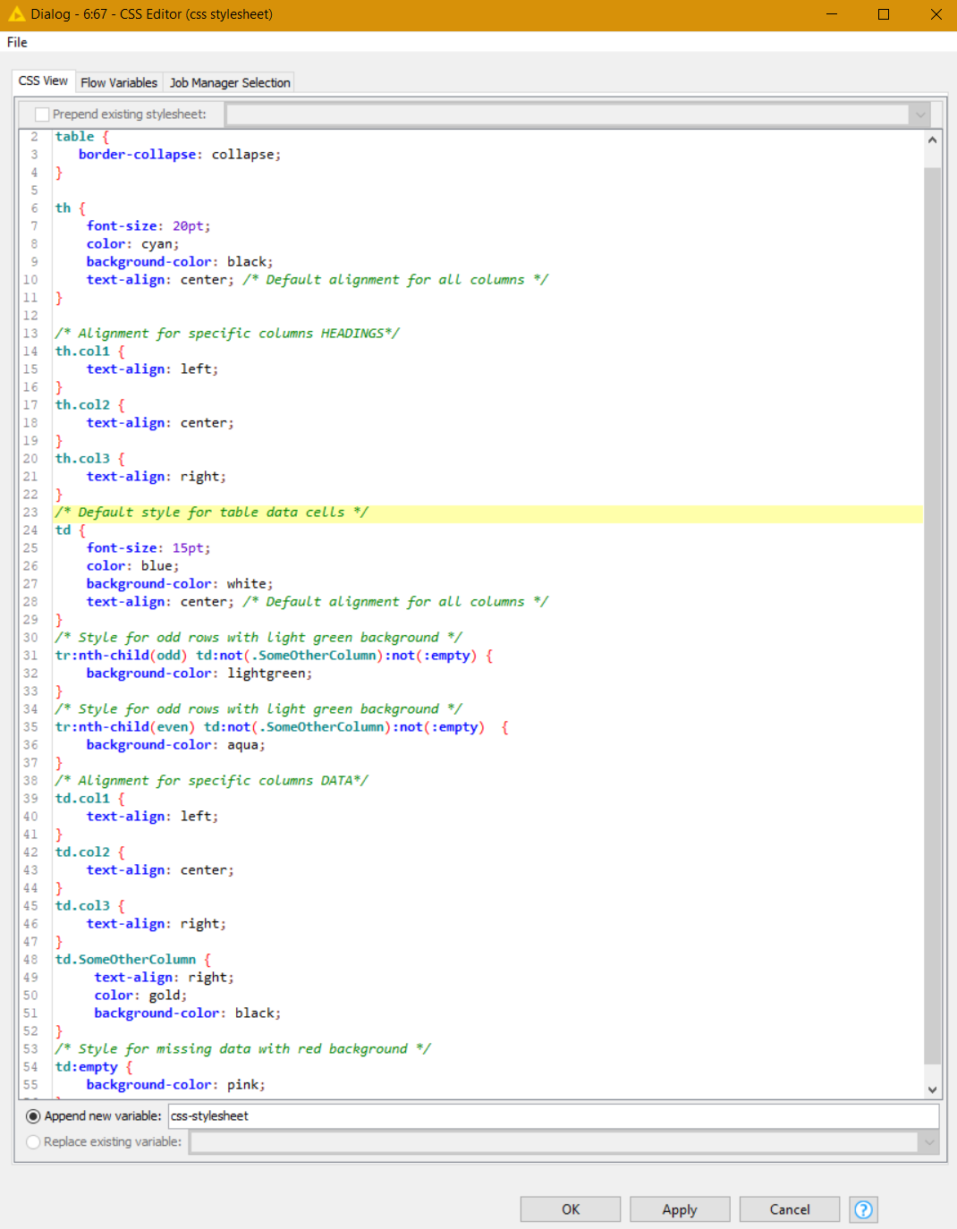Screen dimensions: 957x1229
Task: Click the KNIME warning triangle title icon
Action: pyautogui.click(x=16, y=14)
